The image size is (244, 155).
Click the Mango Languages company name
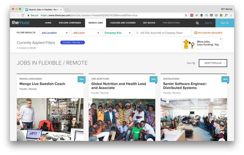pyautogui.click(x=31, y=79)
